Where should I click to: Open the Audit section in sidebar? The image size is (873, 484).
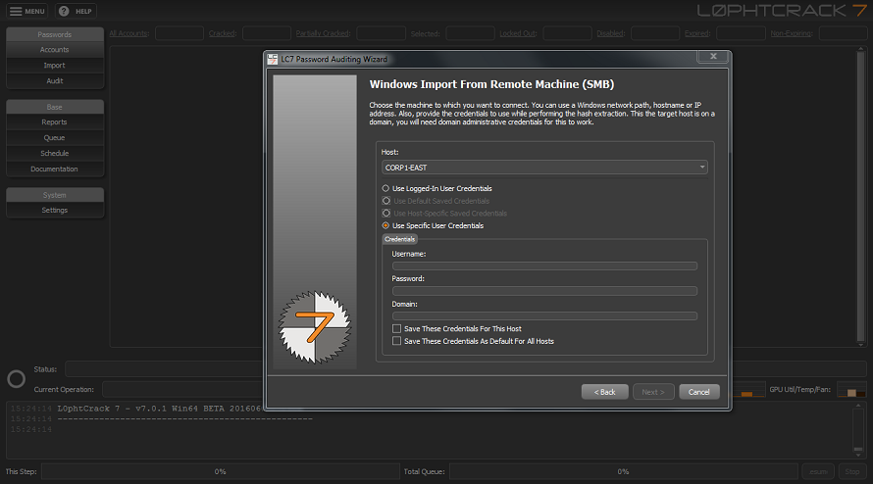[55, 80]
